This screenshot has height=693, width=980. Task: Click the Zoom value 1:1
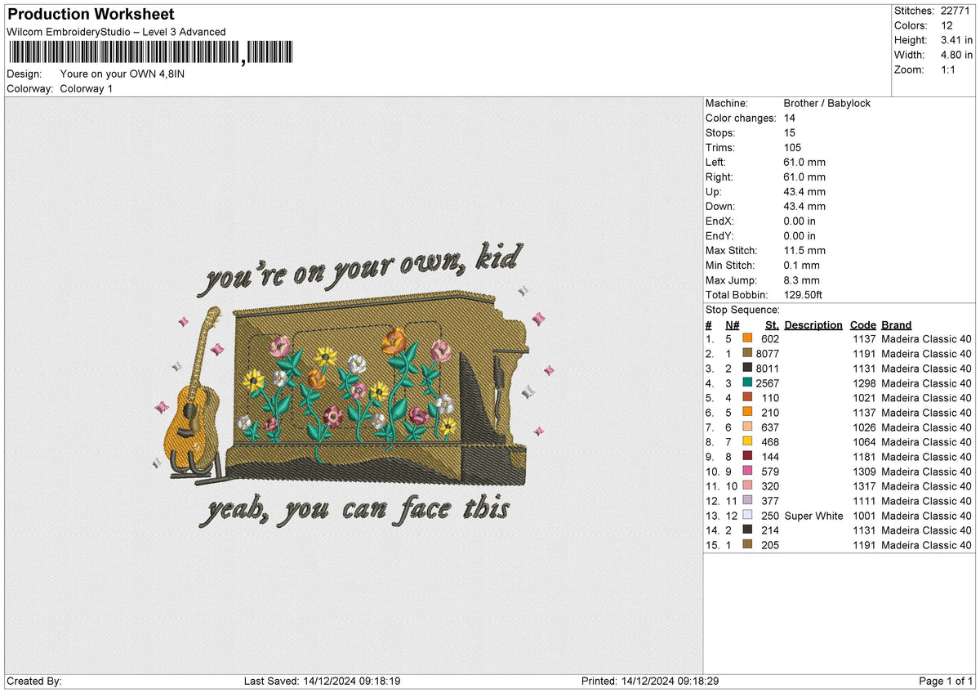tap(950, 69)
